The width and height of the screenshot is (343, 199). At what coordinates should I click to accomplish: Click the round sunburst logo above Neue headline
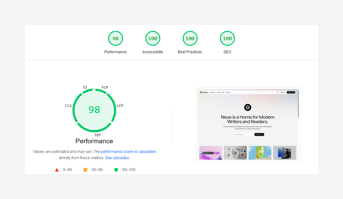point(248,107)
